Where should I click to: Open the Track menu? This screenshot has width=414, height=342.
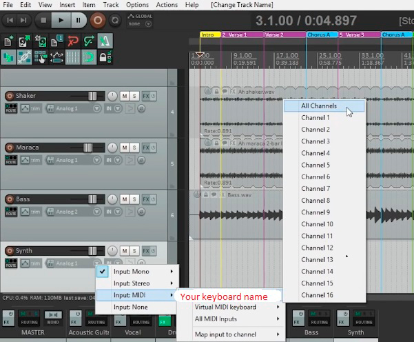111,5
